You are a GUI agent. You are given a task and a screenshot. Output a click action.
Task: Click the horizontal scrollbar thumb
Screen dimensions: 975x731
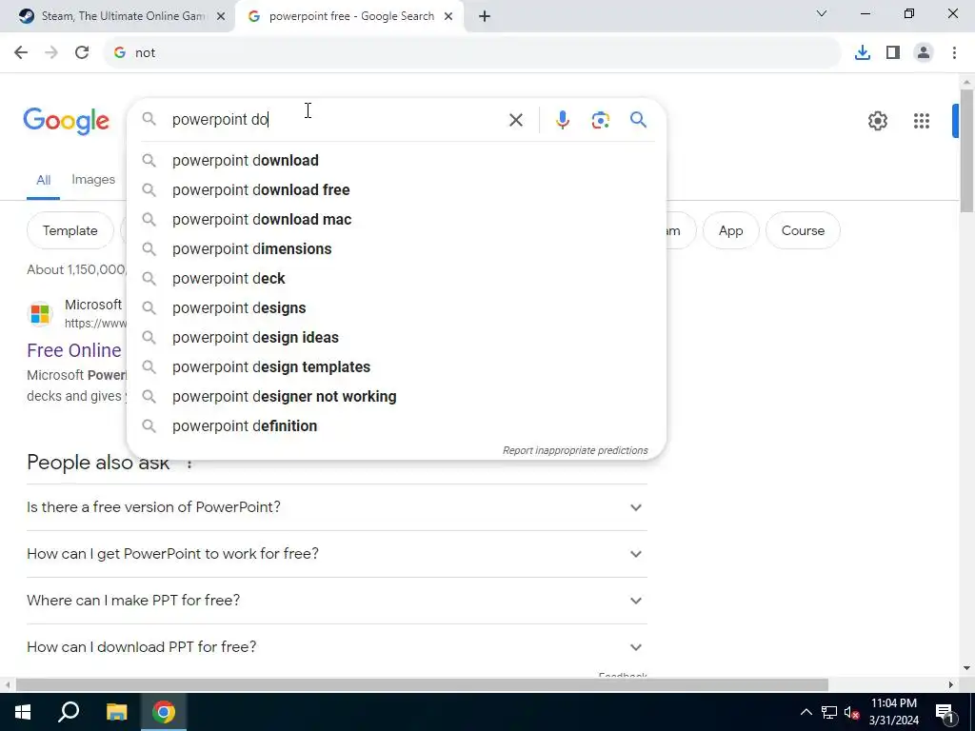tap(422, 685)
